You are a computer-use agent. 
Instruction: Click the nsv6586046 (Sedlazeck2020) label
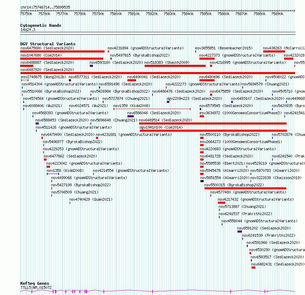pyautogui.click(x=154, y=113)
